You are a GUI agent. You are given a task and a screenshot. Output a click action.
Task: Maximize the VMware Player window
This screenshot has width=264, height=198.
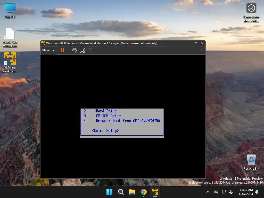pyautogui.click(x=196, y=43)
